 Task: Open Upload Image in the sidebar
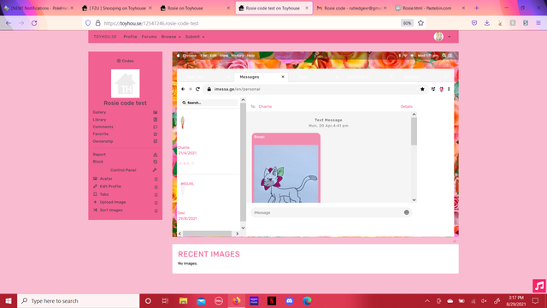click(x=113, y=202)
